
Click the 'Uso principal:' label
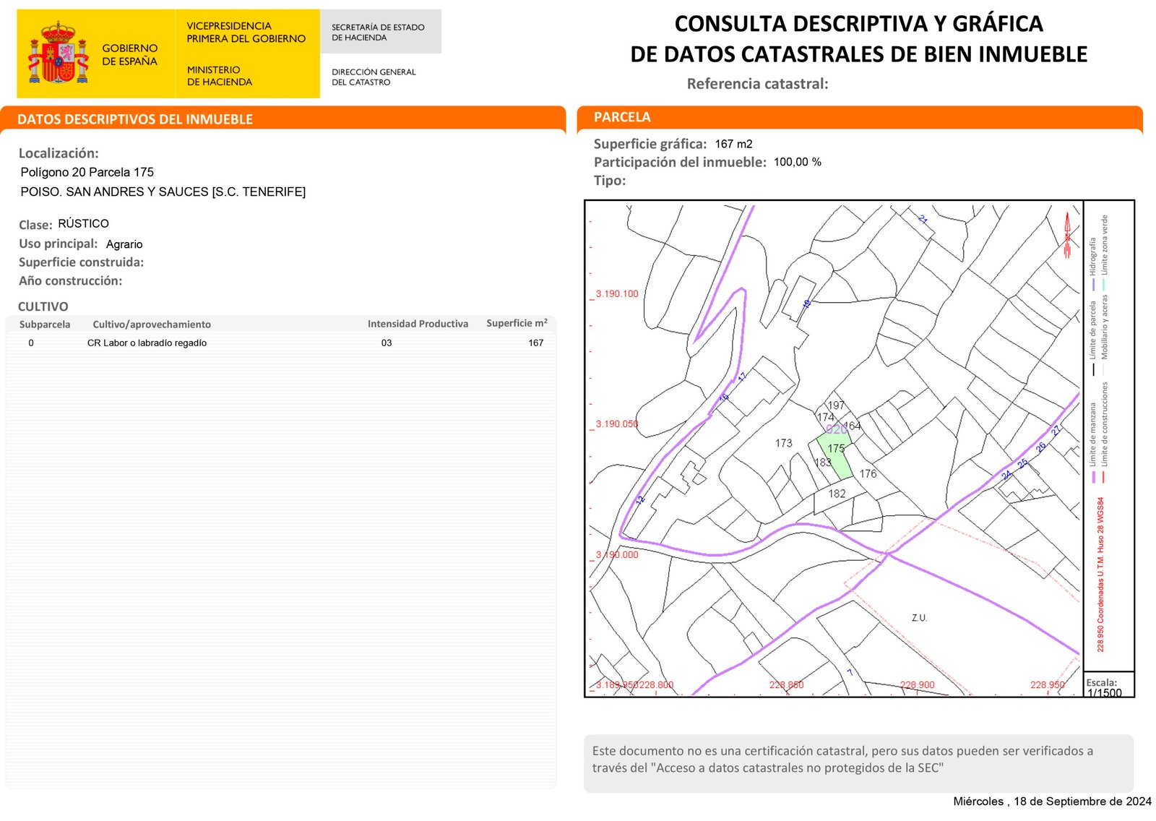[x=58, y=244]
